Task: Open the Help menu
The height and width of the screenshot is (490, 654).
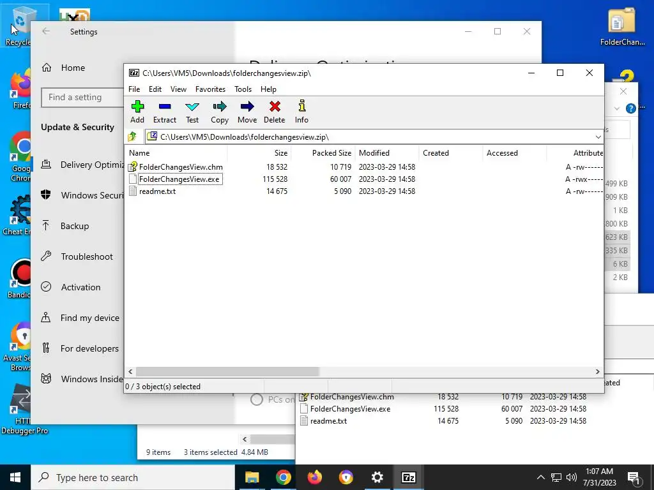Action: (x=269, y=89)
